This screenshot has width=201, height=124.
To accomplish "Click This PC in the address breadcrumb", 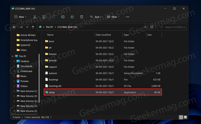I will click(49, 27).
